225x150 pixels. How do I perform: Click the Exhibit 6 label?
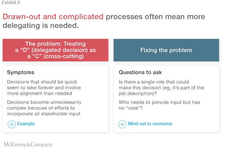point(10,3)
